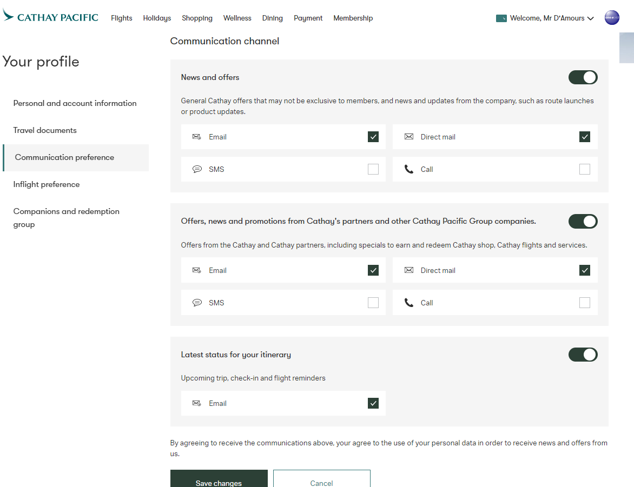The image size is (634, 487).
Task: Click the Cathay Pacific logo
Action: click(50, 16)
